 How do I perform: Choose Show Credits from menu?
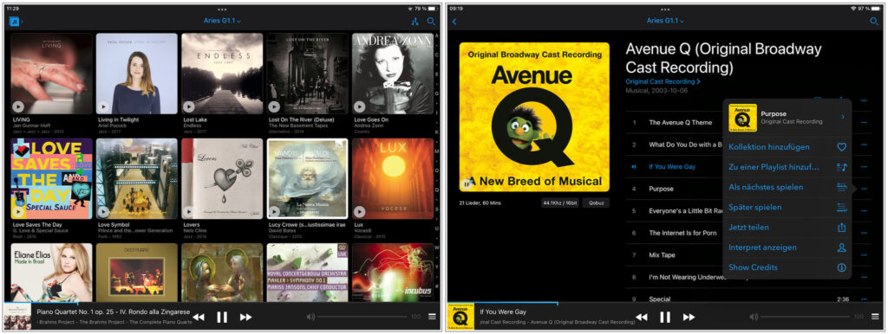[787, 267]
